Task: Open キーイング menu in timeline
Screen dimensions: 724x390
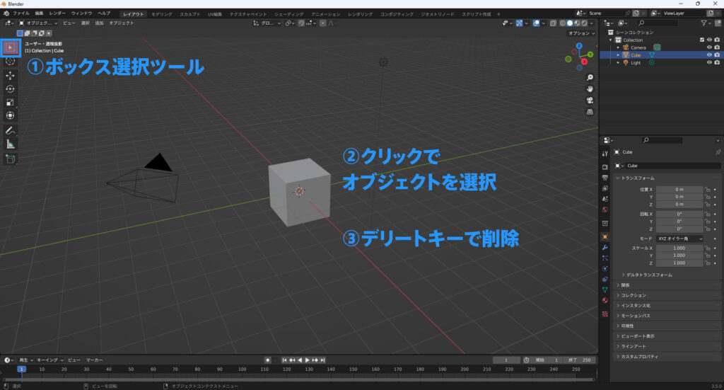Action: click(50, 360)
